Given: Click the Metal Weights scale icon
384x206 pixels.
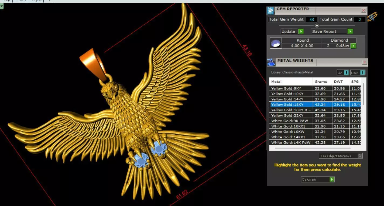Looking at the screenshot, I should [271, 62].
